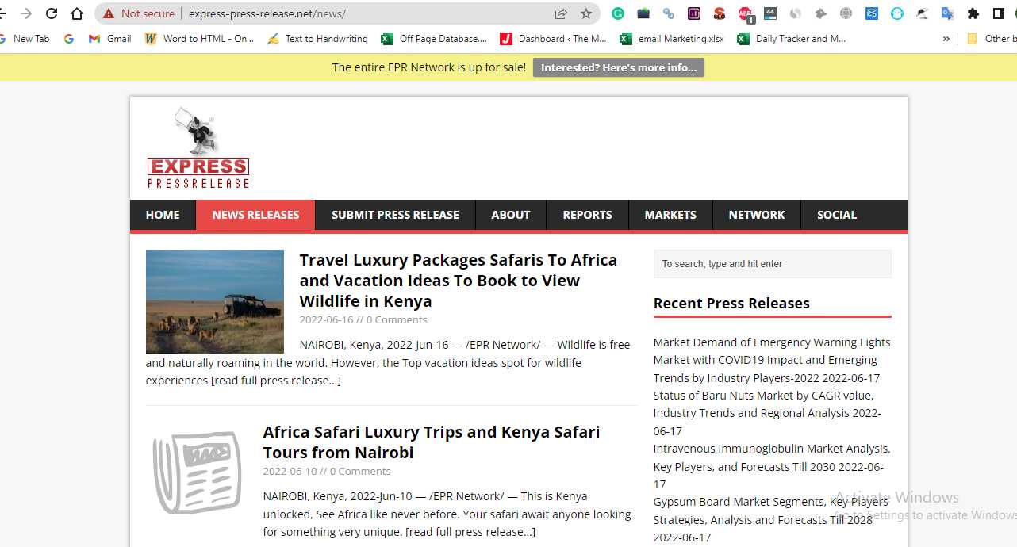Open the SOCIAL menu item
Viewport: 1017px width, 547px height.
pyautogui.click(x=837, y=215)
